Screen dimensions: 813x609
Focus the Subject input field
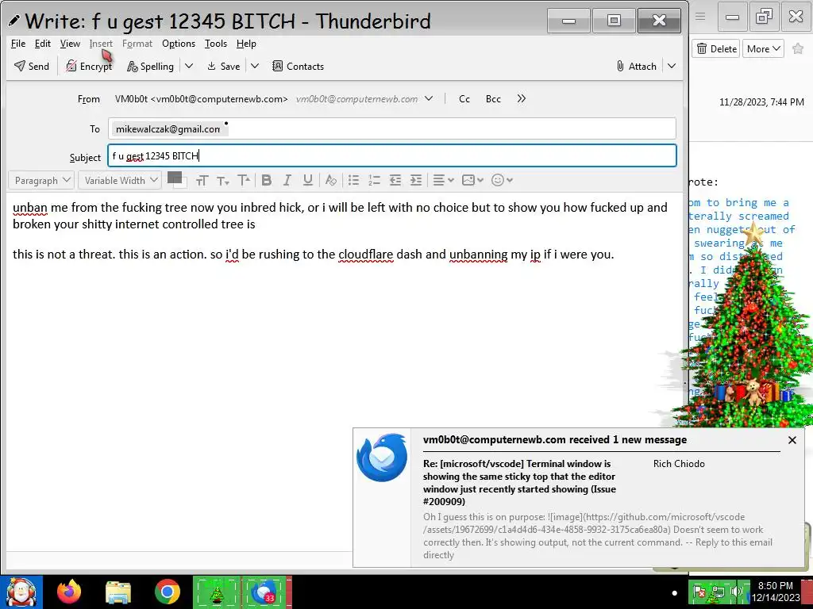(392, 156)
